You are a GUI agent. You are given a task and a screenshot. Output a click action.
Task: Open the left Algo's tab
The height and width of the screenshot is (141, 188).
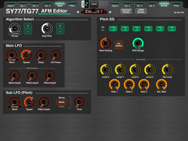[x=11, y=5]
